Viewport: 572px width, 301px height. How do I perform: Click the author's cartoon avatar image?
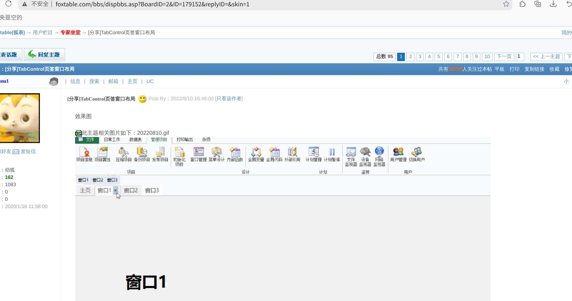[x=20, y=118]
